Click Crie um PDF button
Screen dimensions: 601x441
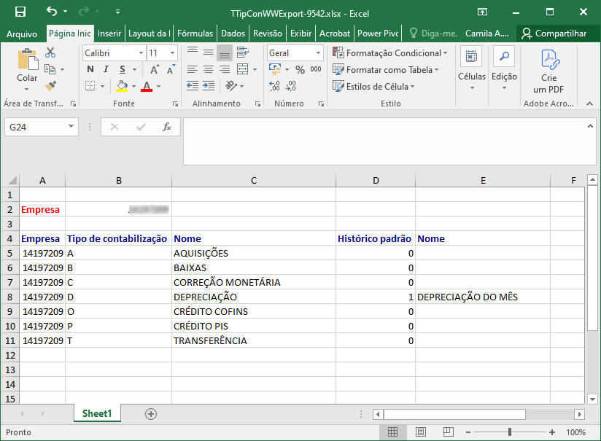(x=548, y=71)
